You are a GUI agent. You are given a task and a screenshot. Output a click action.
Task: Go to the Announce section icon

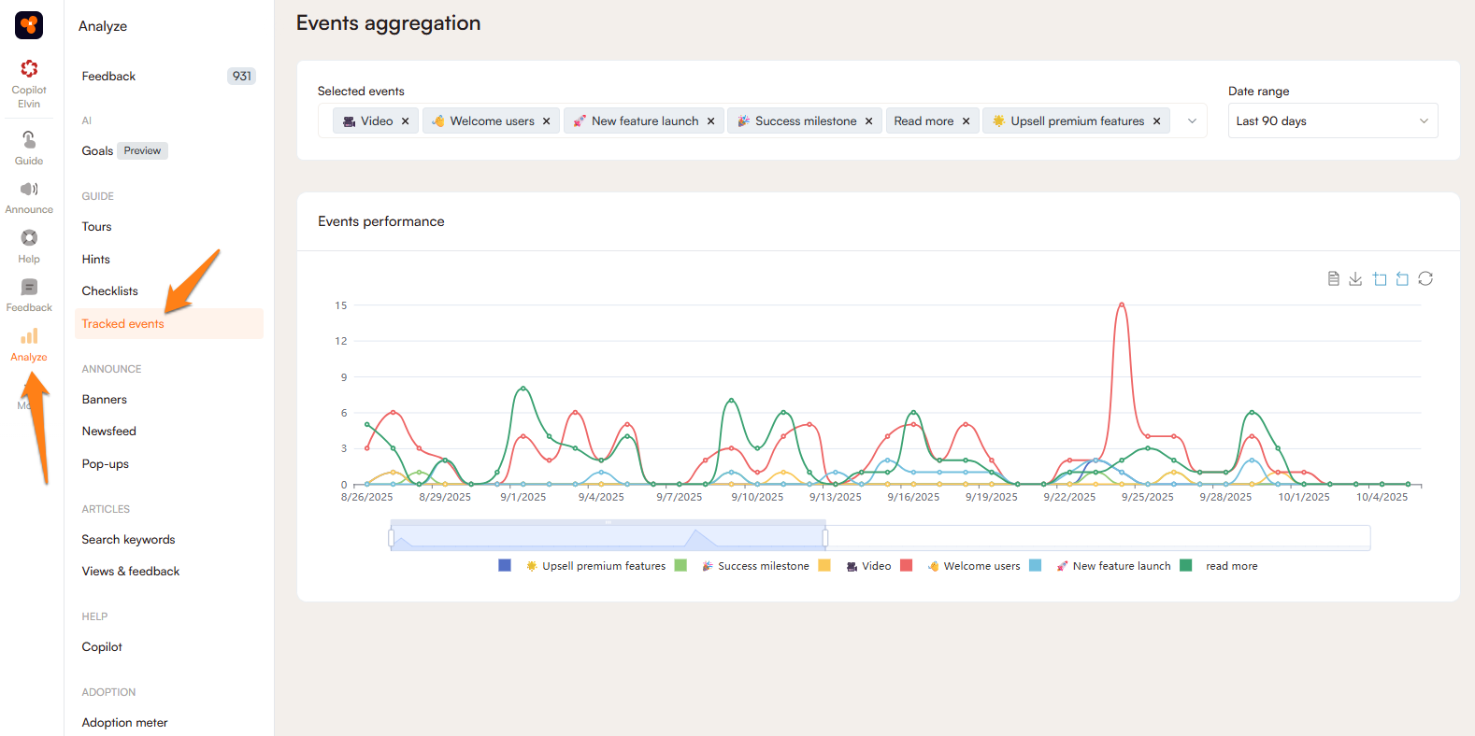[29, 197]
